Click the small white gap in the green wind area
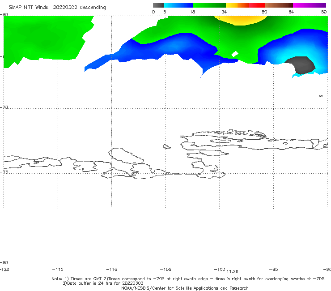 click(235, 54)
